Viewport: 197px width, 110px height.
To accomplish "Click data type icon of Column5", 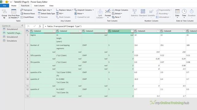I will click(135, 31).
